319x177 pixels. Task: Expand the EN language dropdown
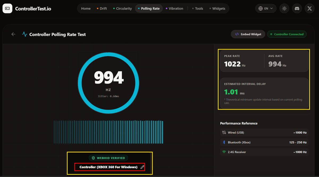[266, 9]
